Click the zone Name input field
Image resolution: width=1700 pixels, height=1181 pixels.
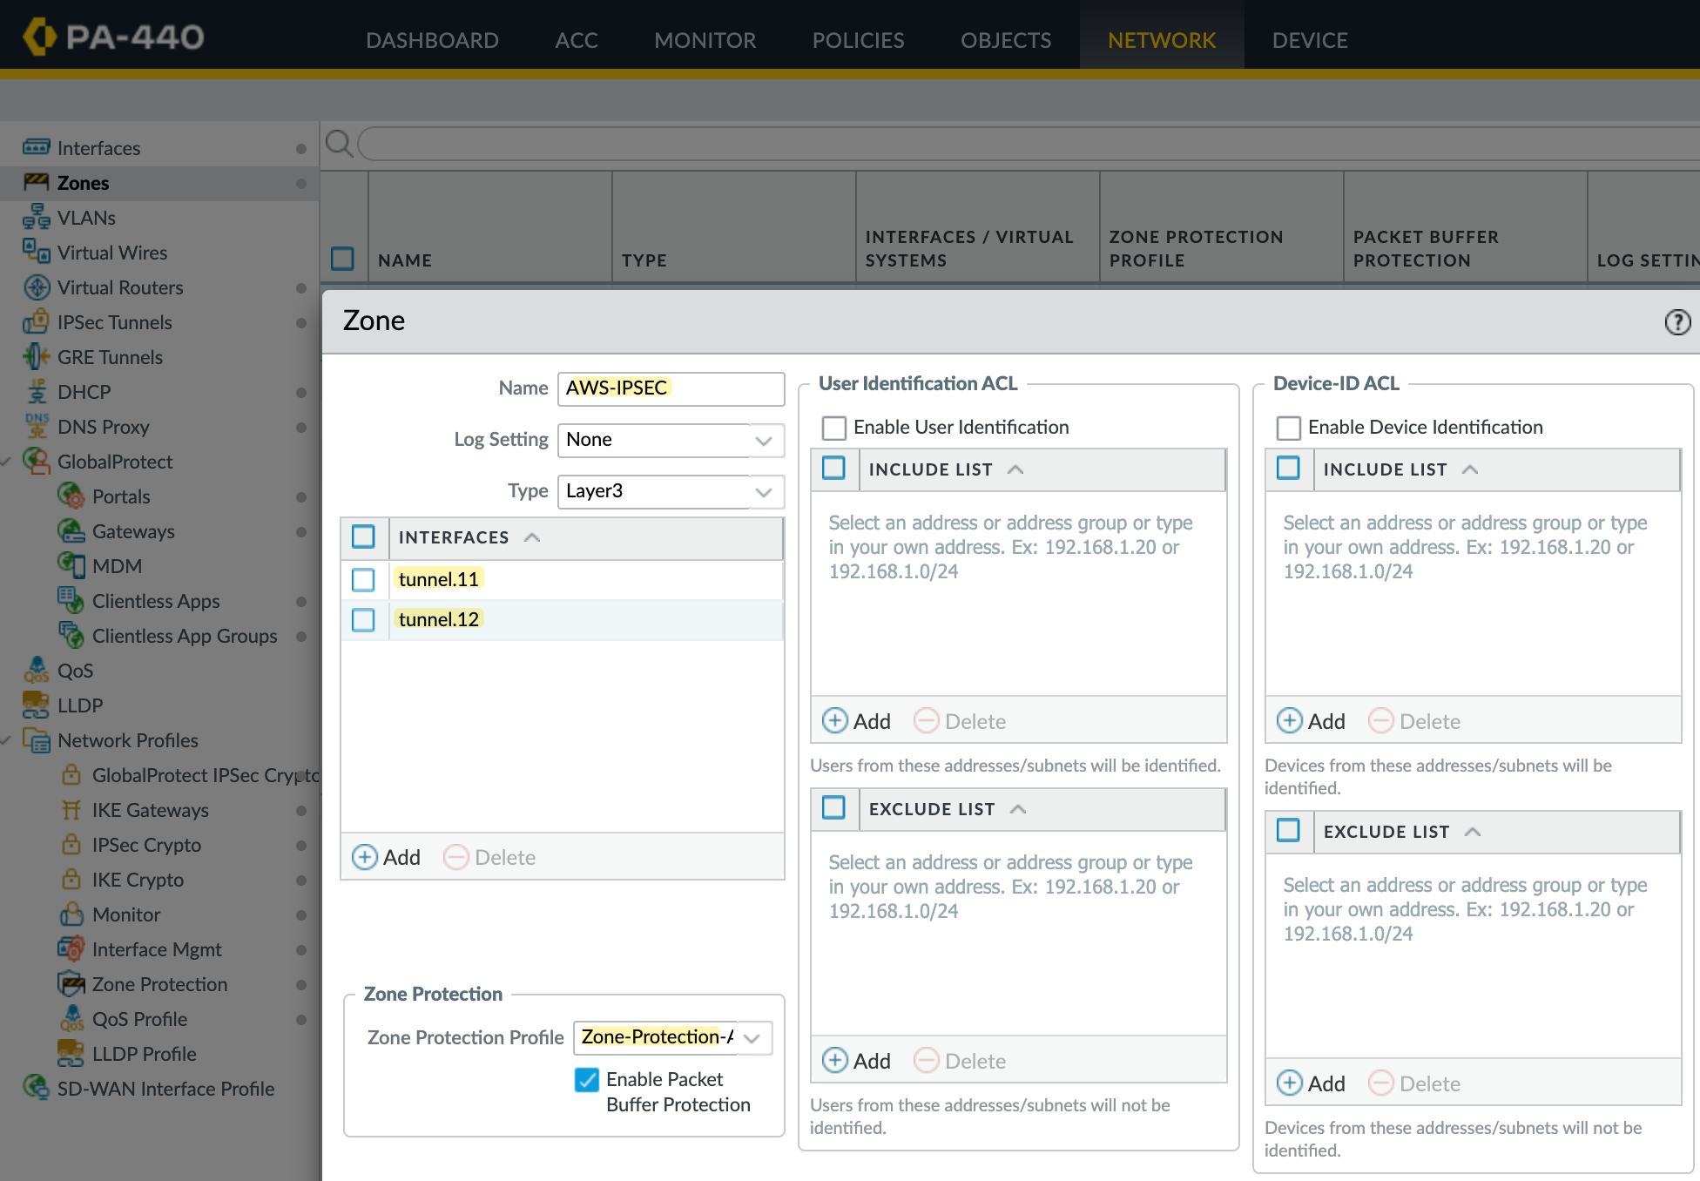click(671, 388)
